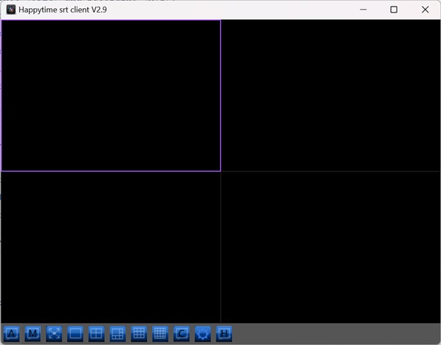Click the 'C' toolbar button
Image resolution: width=441 pixels, height=345 pixels.
pos(182,333)
